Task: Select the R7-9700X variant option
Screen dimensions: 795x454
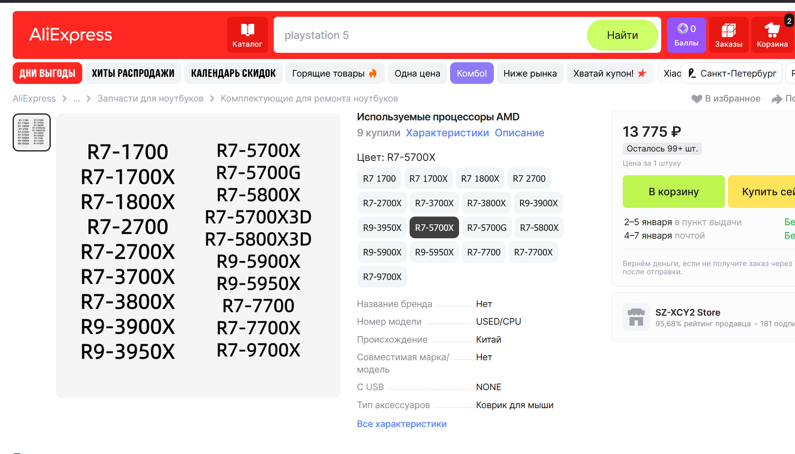Action: click(382, 277)
